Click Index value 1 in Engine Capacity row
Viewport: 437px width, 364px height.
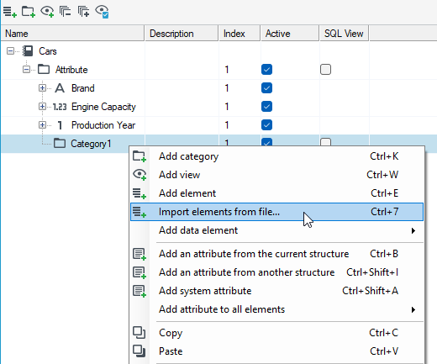pos(227,107)
